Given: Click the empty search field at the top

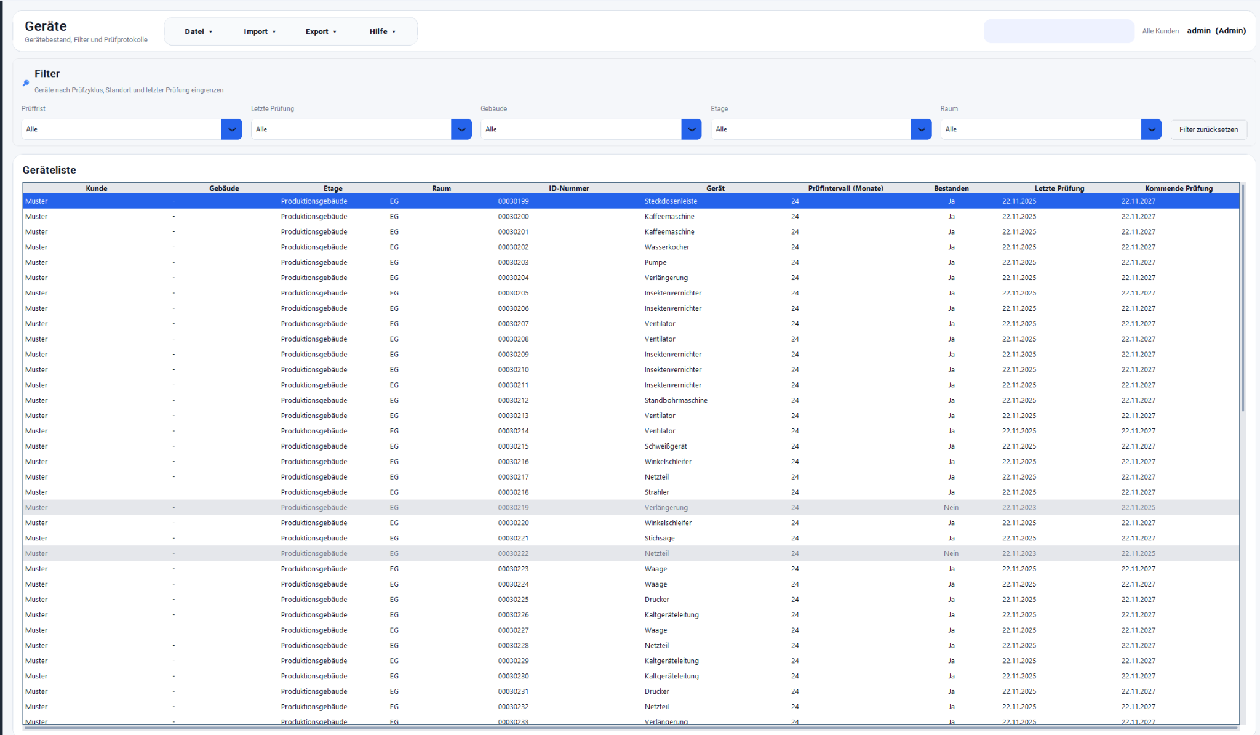Looking at the screenshot, I should [x=1059, y=31].
